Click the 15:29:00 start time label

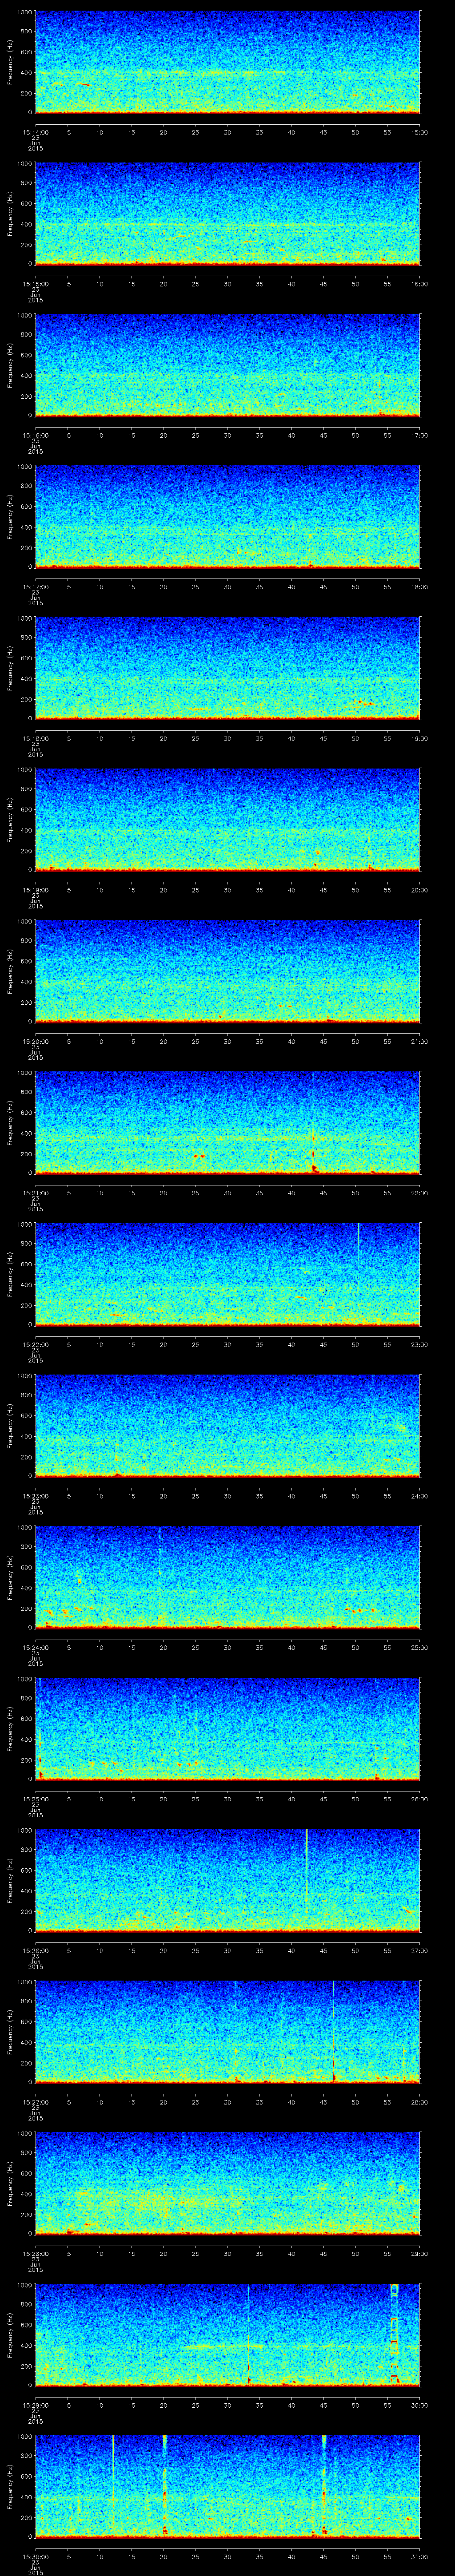click(x=35, y=2404)
